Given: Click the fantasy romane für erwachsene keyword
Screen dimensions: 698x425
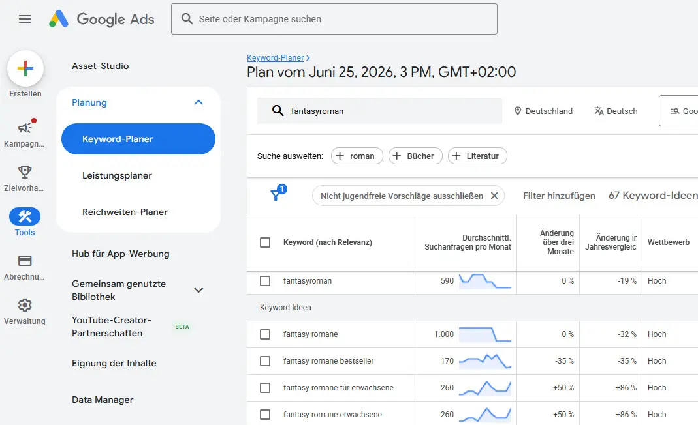Looking at the screenshot, I should [338, 388].
